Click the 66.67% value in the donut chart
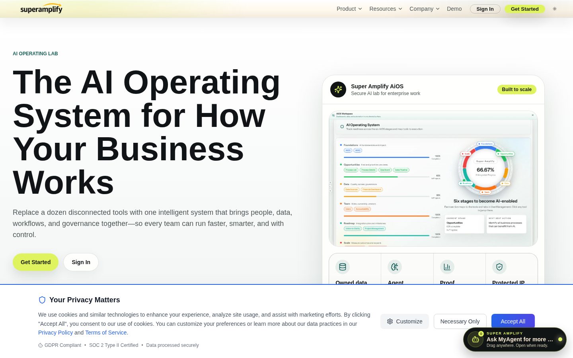 click(485, 170)
